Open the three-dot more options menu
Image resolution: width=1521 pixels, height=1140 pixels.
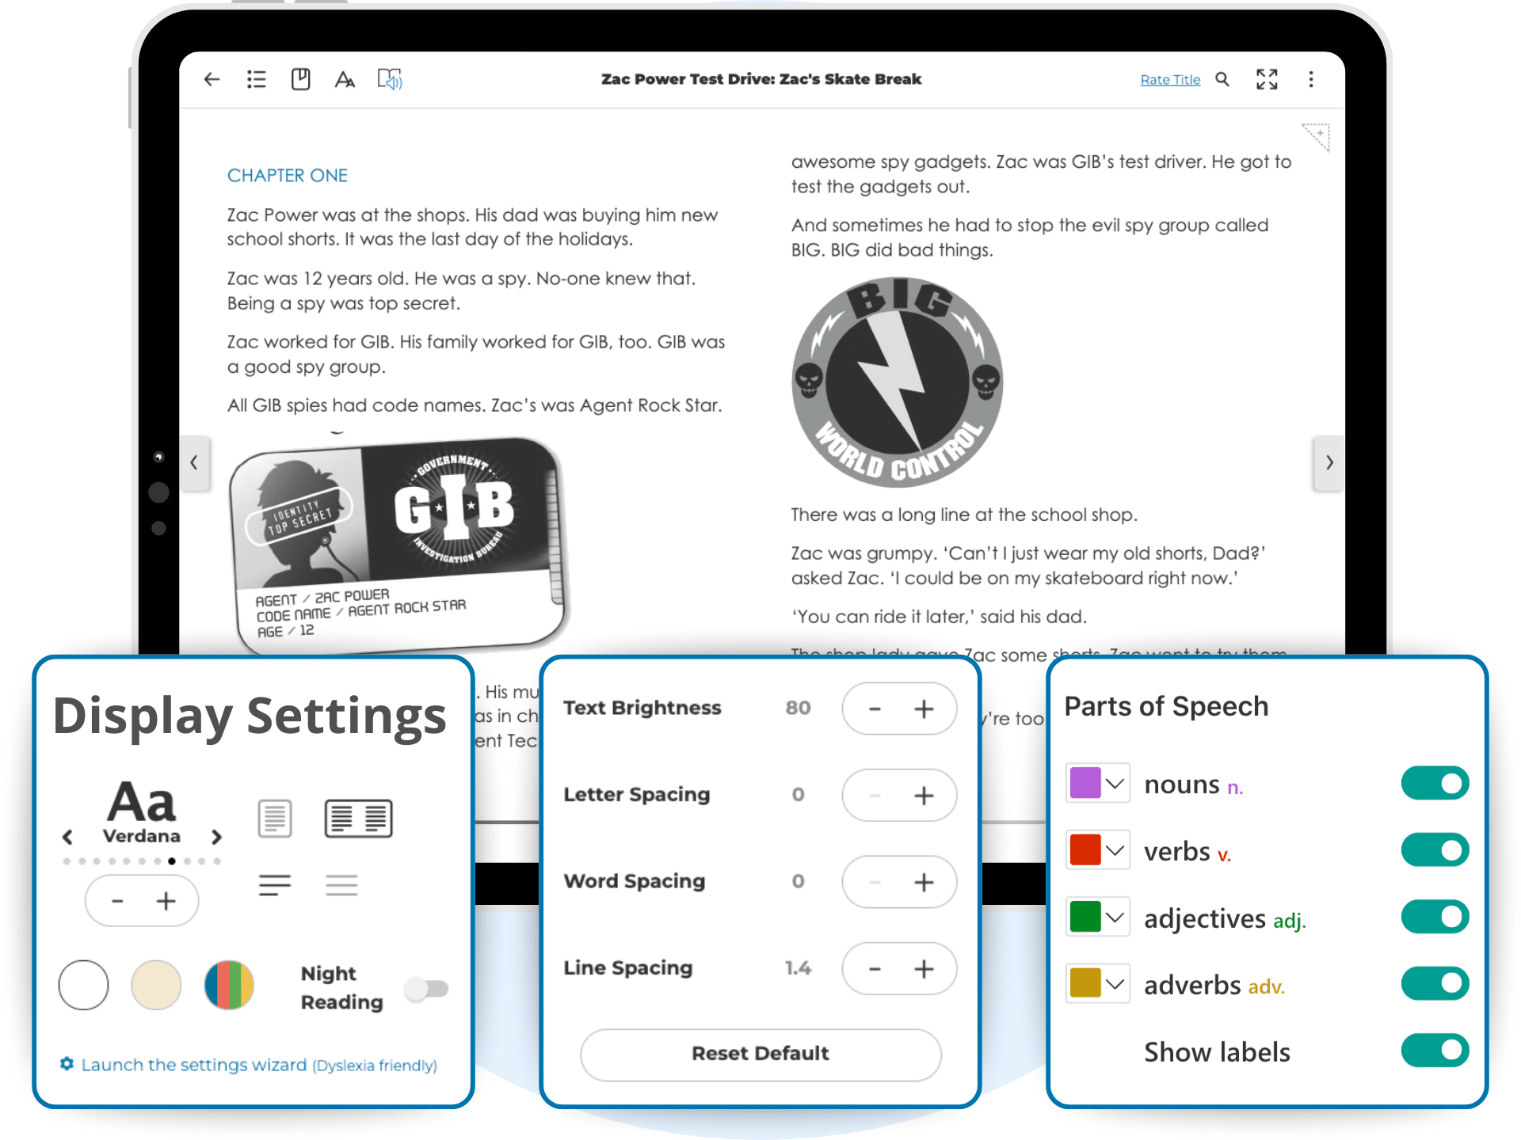[x=1311, y=79]
